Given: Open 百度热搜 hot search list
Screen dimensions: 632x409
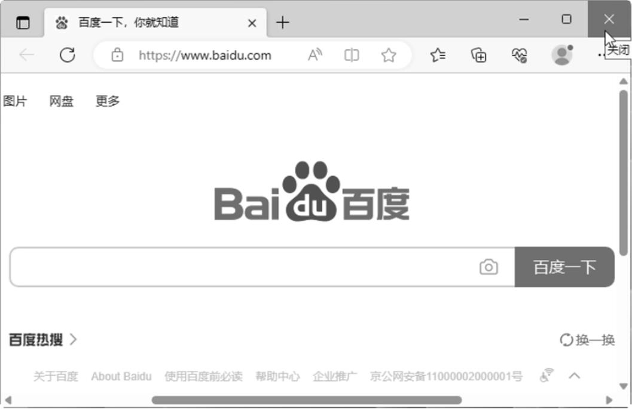Looking at the screenshot, I should click(42, 340).
